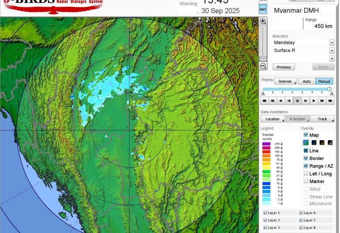
Task: Open the Mandalay selection dropdown
Action: [332, 43]
